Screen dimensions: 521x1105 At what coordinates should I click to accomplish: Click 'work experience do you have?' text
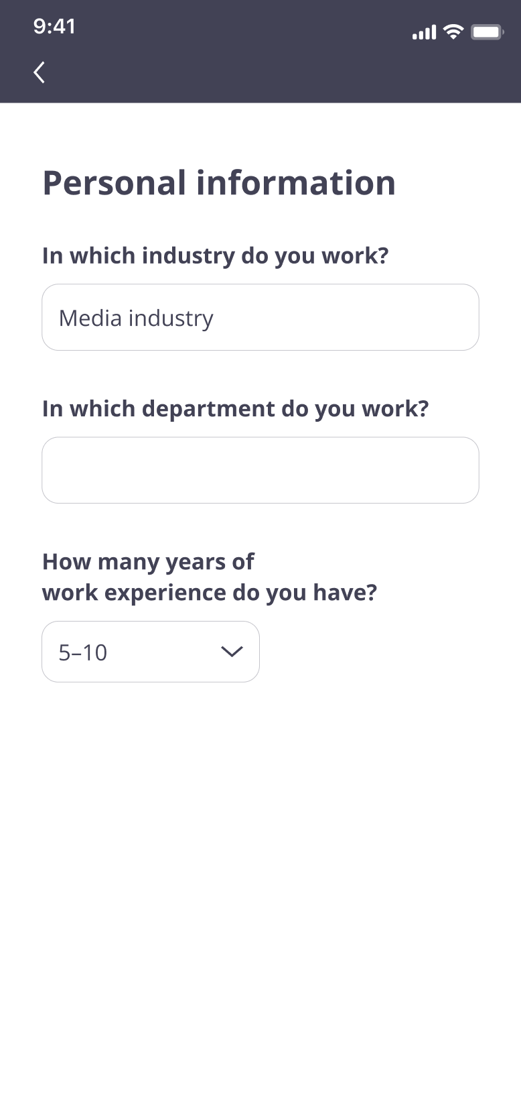click(210, 593)
